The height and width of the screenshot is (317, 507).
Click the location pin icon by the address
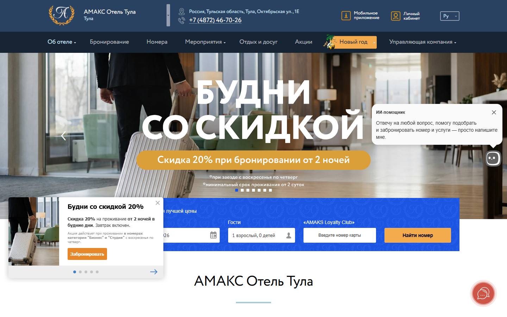point(182,12)
